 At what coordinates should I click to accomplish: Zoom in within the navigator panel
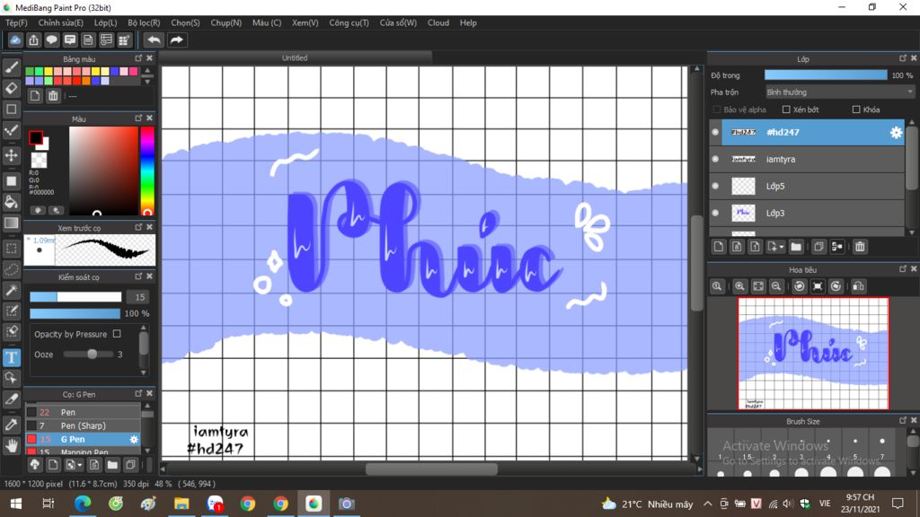tap(739, 286)
